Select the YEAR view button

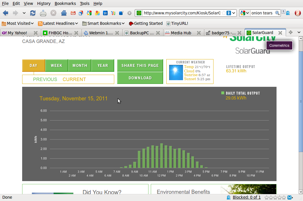click(103, 65)
